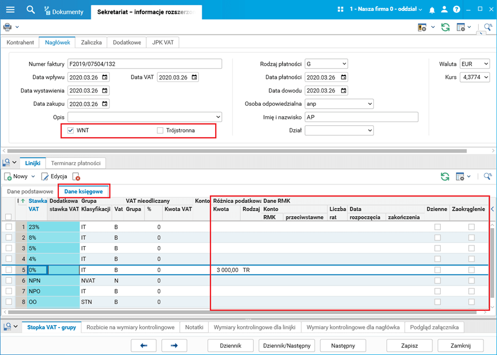This screenshot has width=497, height=355.
Task: Open the hamburger main menu
Action: pos(10,9)
